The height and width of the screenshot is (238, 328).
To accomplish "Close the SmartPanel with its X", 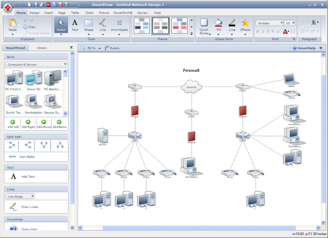I will [x=71, y=47].
